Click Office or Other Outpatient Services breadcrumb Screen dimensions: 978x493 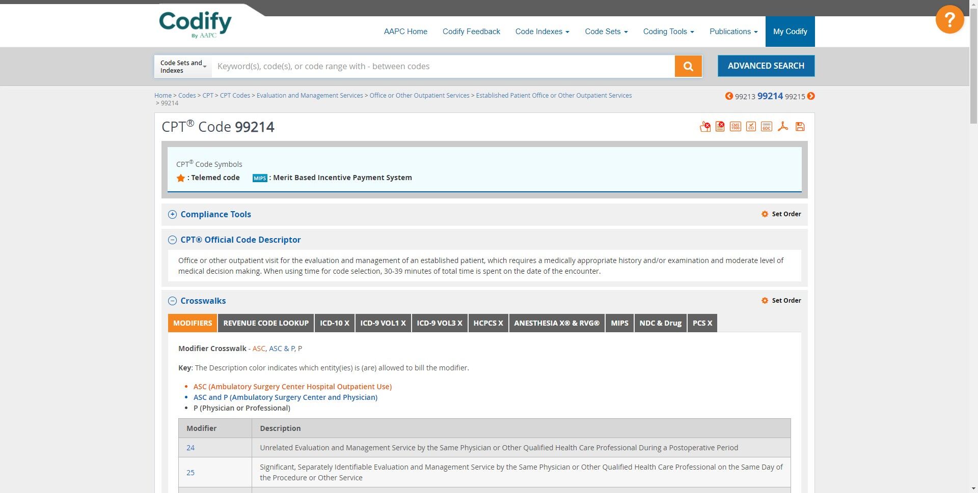(419, 96)
